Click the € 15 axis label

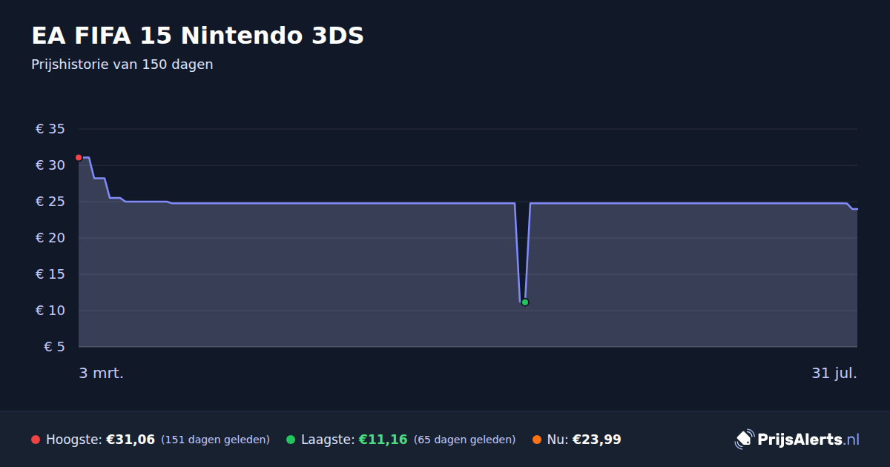(50, 274)
